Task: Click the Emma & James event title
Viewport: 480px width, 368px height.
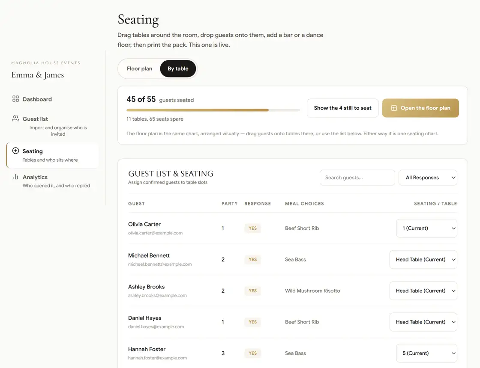Action: tap(38, 75)
